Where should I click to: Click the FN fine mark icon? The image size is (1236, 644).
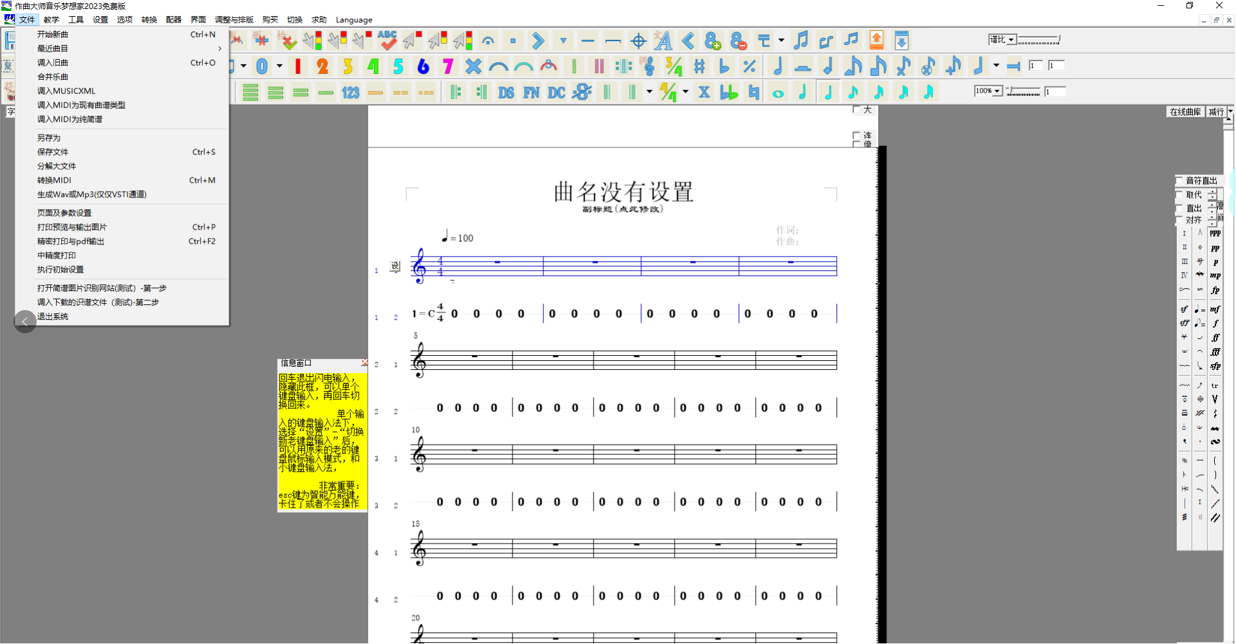click(x=530, y=92)
